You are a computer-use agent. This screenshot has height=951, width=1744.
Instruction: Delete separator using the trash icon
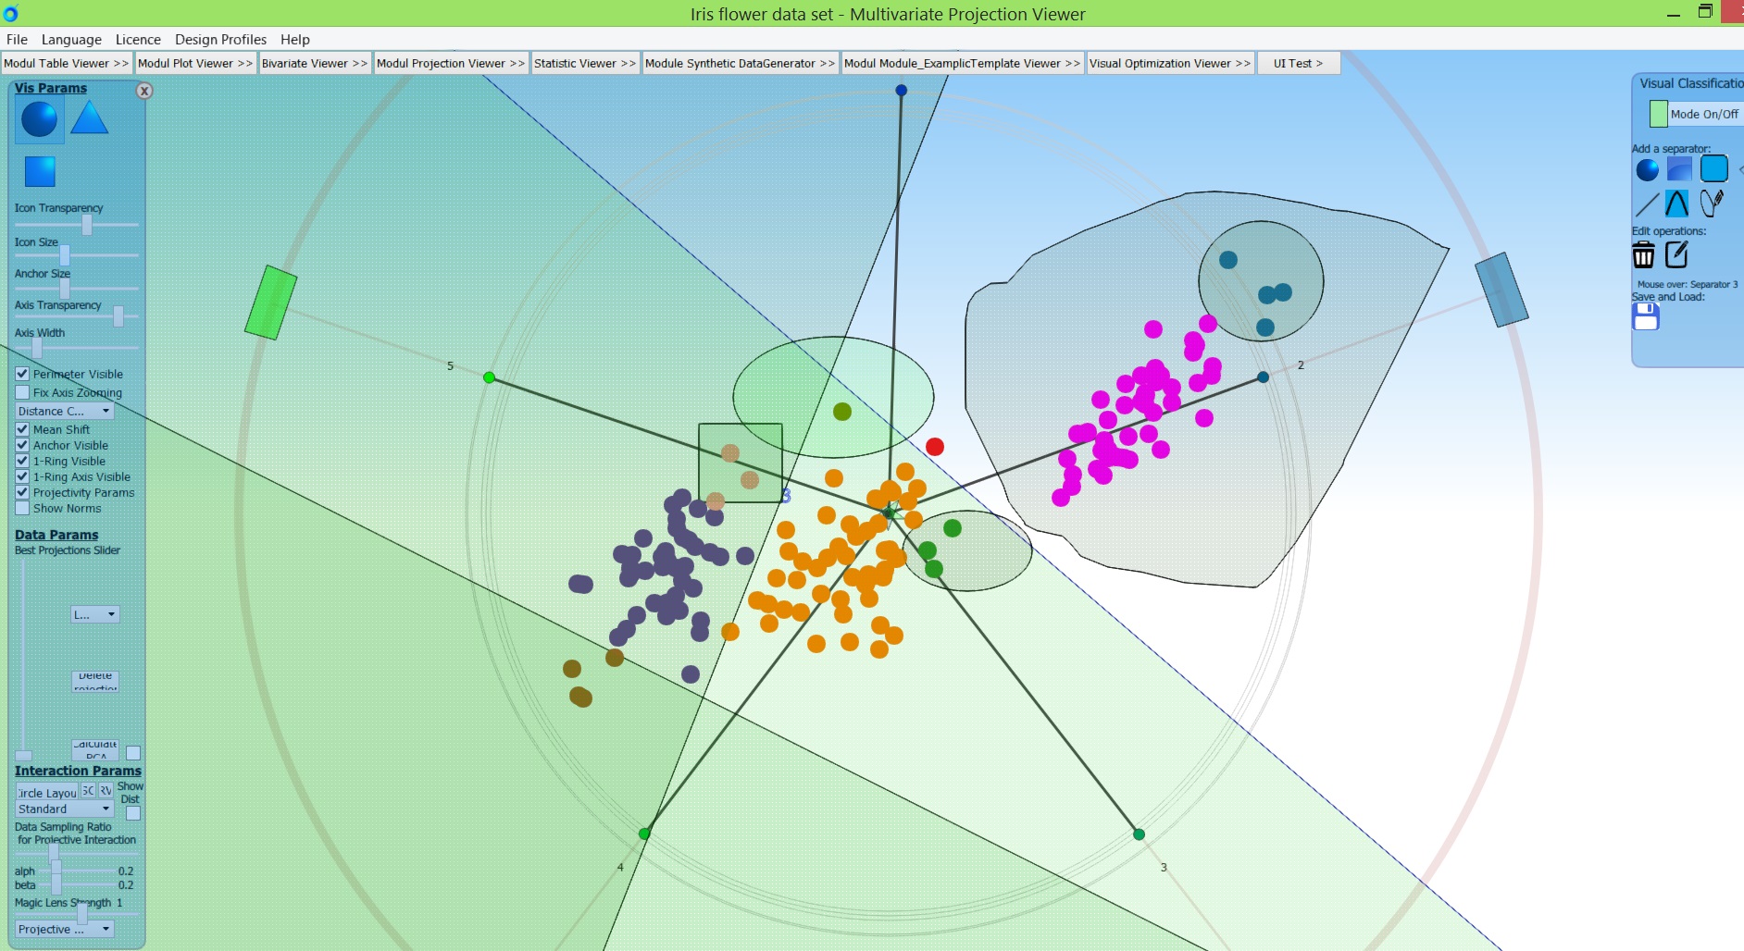coord(1645,254)
